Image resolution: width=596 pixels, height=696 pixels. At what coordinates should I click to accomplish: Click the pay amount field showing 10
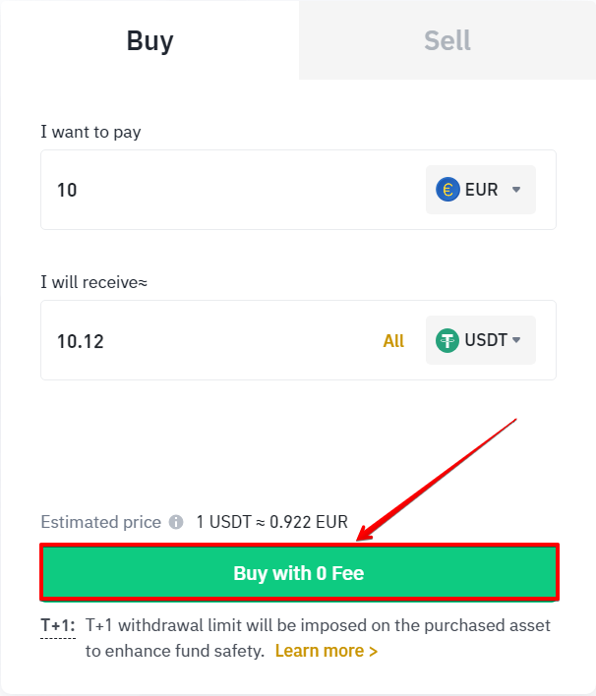231,190
